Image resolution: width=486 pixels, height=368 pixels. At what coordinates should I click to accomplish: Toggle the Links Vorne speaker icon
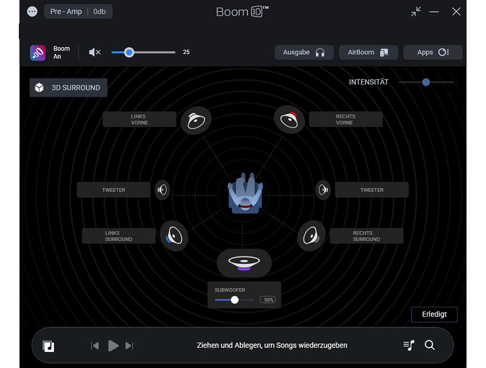coord(196,121)
